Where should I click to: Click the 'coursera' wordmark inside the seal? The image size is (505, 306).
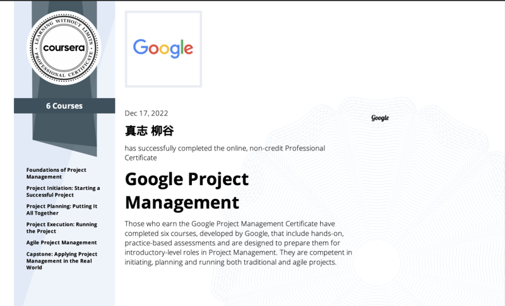[64, 48]
